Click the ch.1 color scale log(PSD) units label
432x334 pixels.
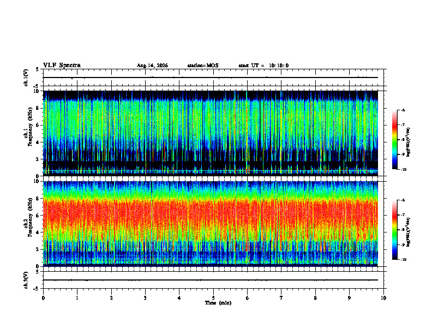click(409, 142)
